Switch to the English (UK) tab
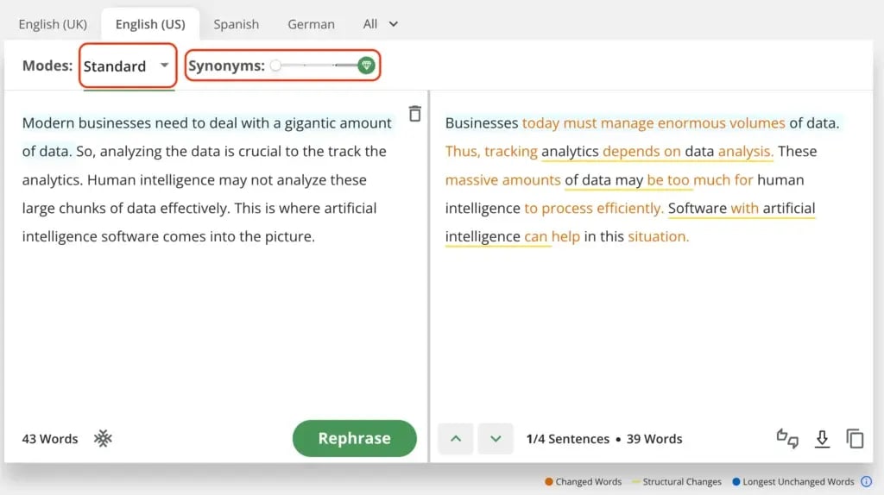Screen dimensions: 884x495 [x=53, y=24]
